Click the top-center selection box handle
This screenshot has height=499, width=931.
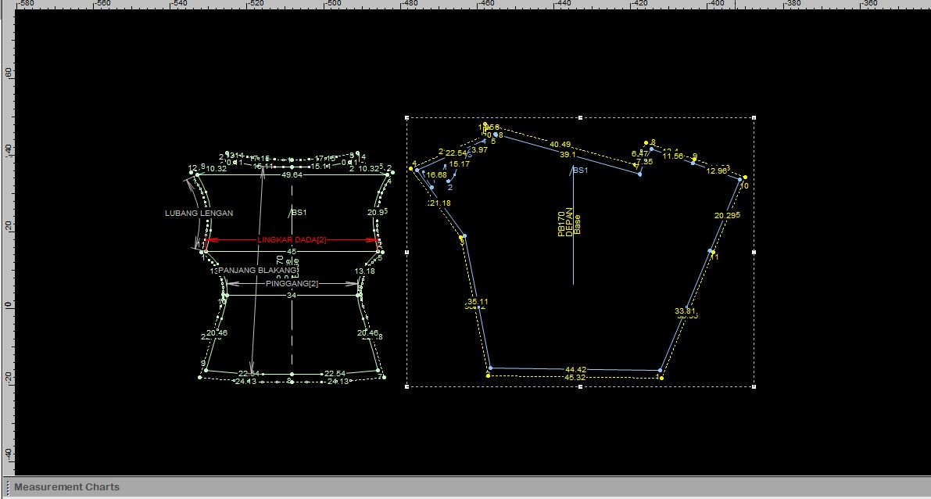point(580,118)
